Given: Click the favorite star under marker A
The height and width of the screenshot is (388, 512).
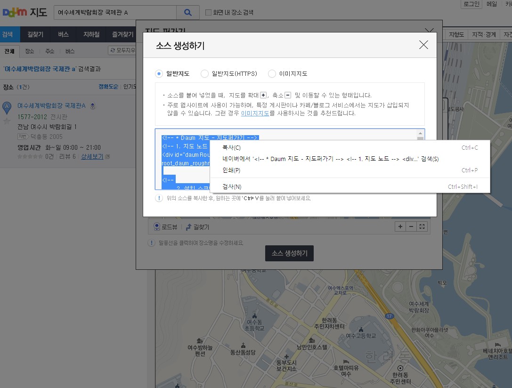Looking at the screenshot, I should click(x=7, y=121).
